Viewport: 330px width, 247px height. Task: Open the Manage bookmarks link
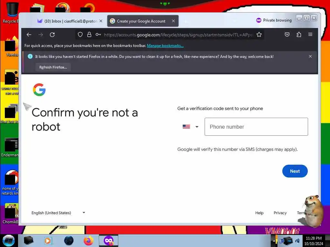(x=165, y=46)
